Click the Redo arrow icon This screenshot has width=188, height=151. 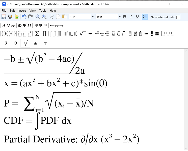click(30, 17)
